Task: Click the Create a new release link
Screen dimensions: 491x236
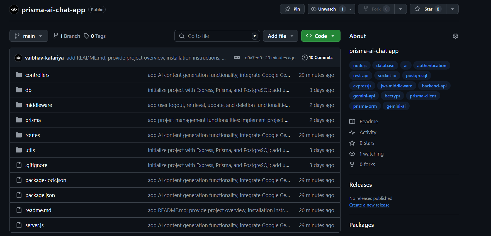Action: pos(370,205)
